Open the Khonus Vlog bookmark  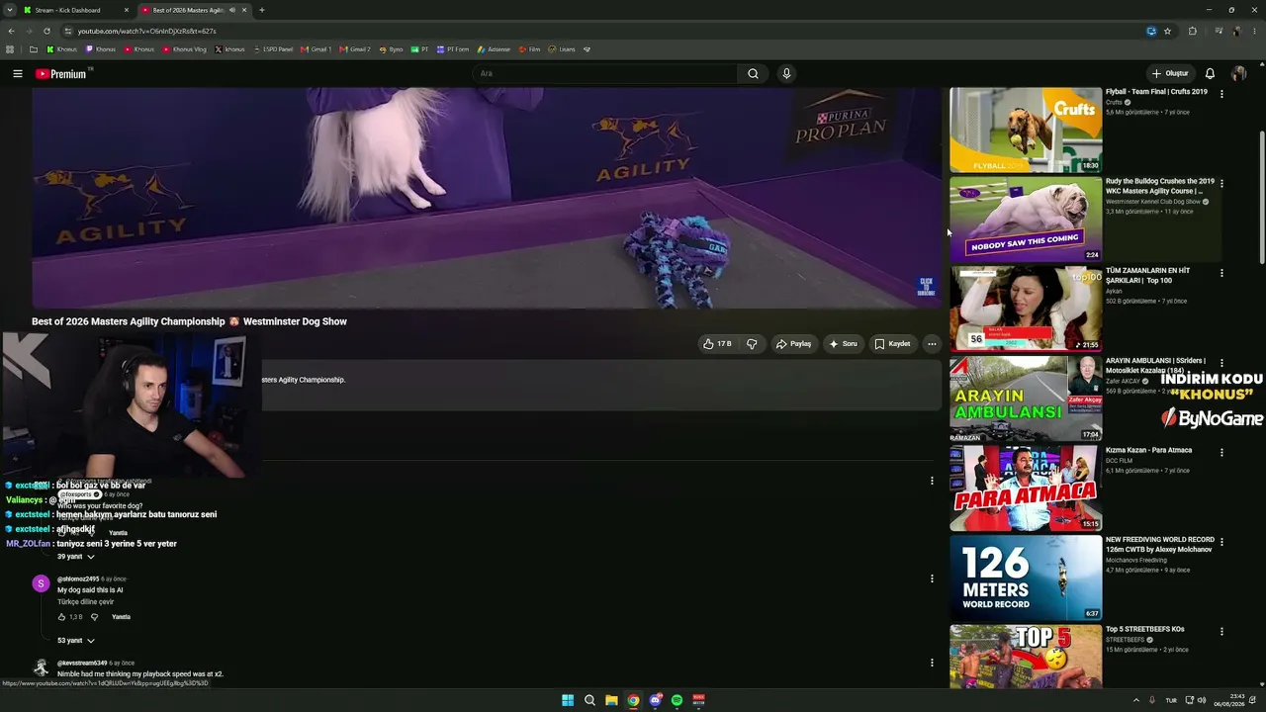tap(184, 49)
